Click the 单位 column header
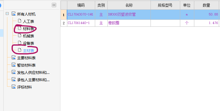The height and width of the screenshot is (111, 220). coord(187,5)
